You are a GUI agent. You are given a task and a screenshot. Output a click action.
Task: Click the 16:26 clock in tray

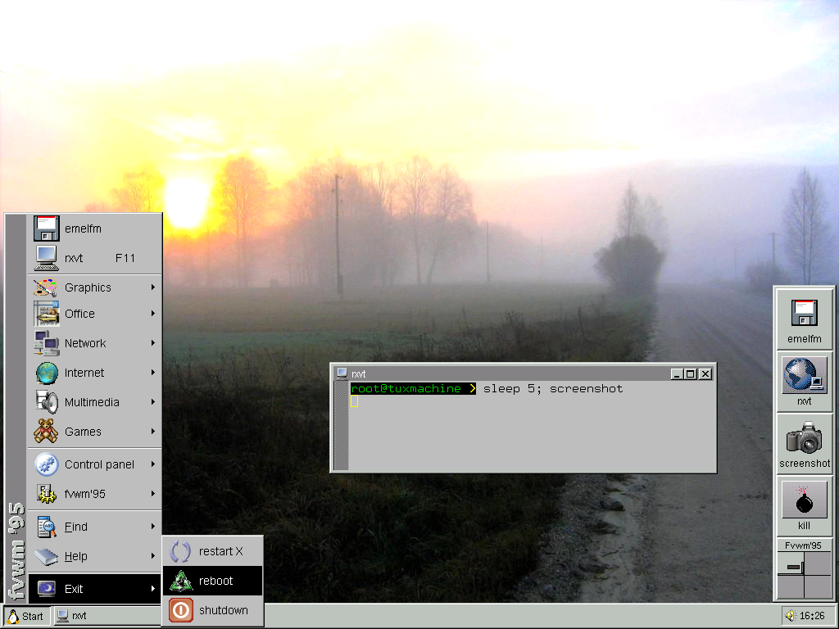click(812, 616)
